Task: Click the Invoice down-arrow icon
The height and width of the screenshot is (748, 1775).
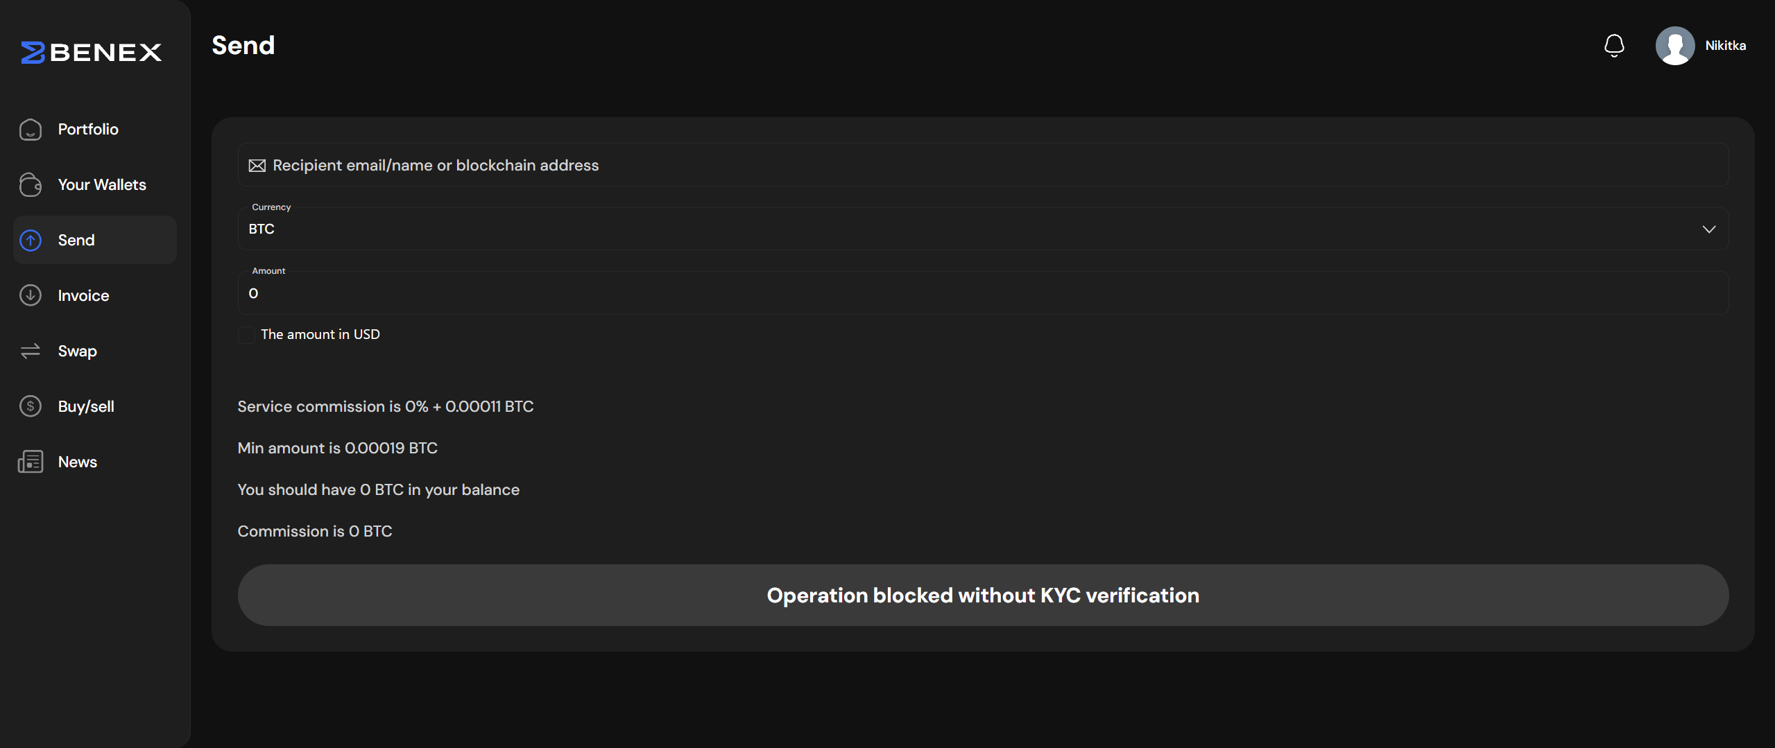Action: [x=31, y=295]
